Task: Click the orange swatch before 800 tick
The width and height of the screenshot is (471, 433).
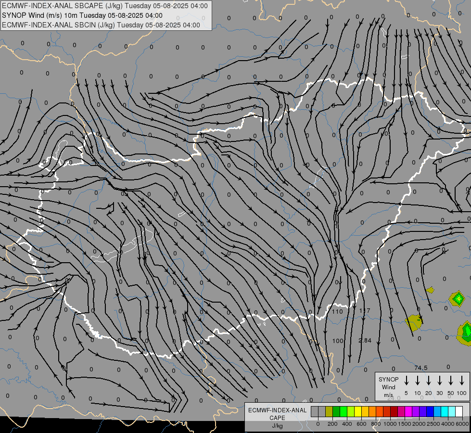Action: [x=372, y=411]
